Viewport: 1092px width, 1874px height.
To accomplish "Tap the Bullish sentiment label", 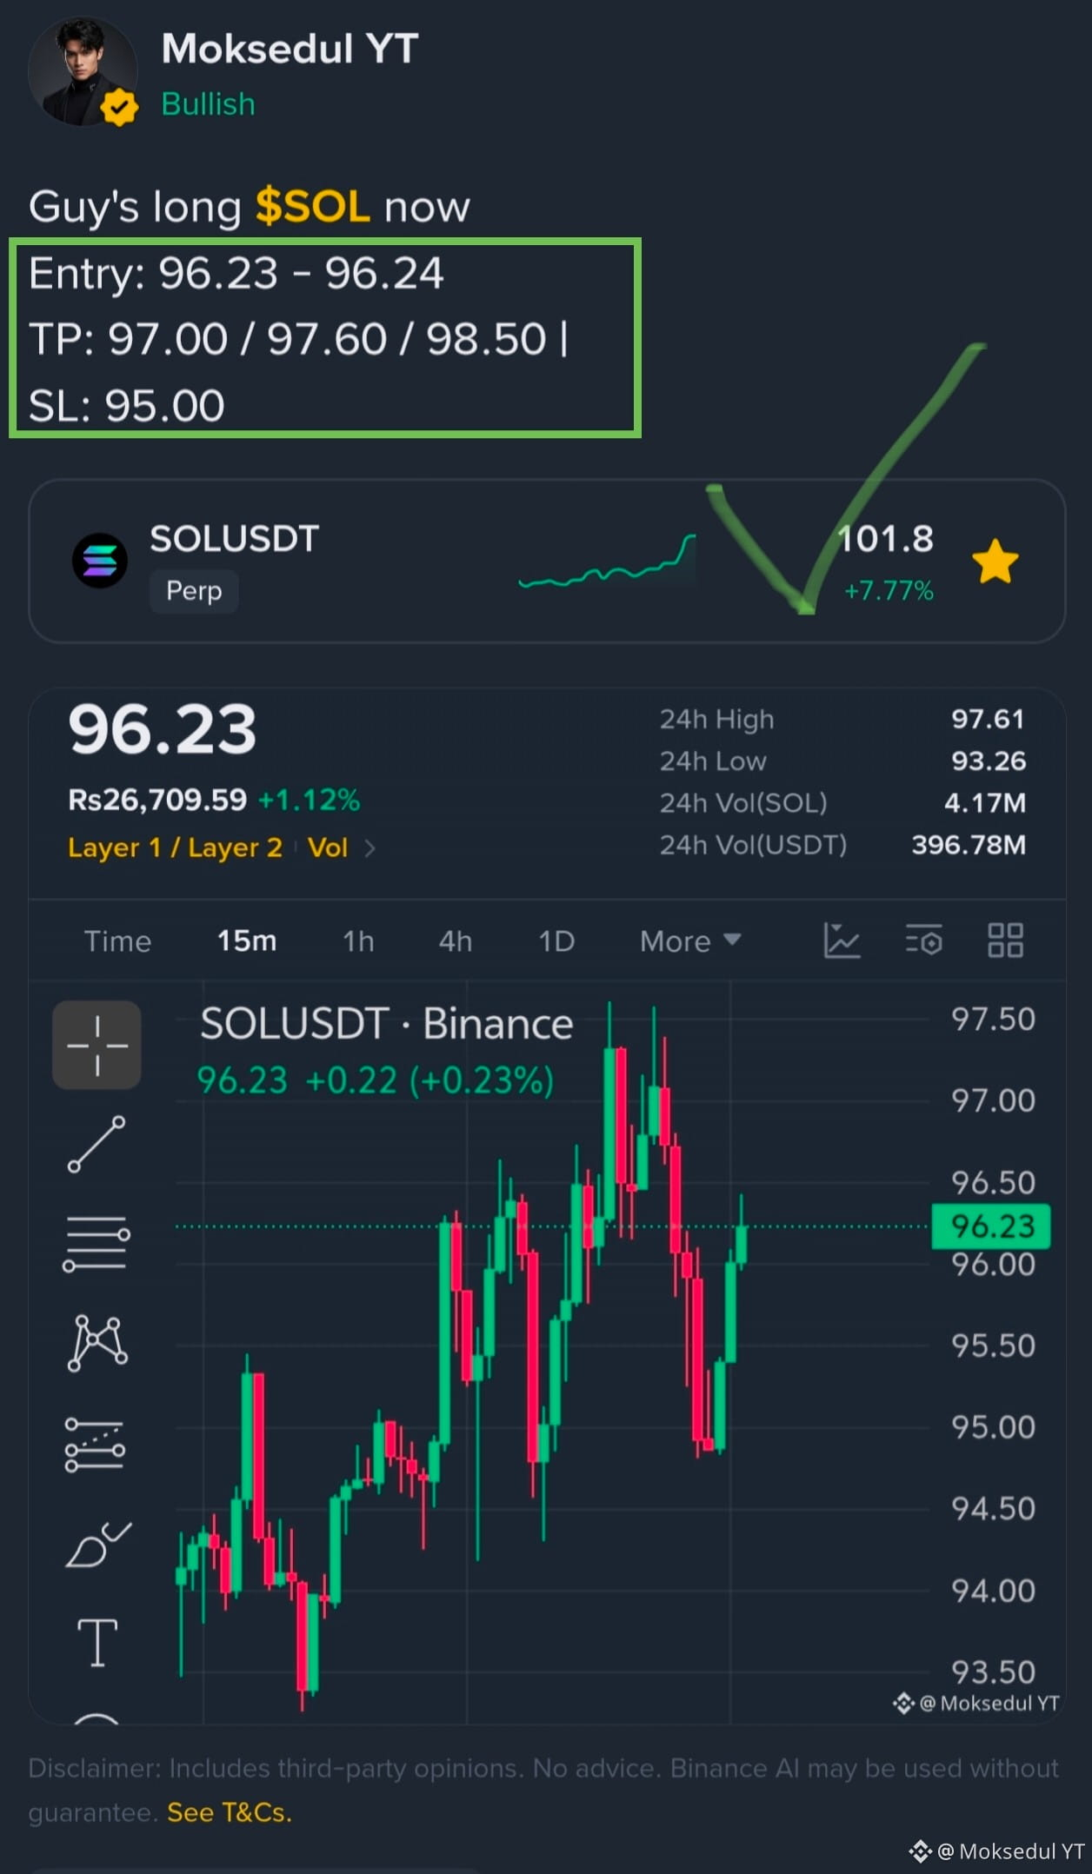I will click(208, 103).
